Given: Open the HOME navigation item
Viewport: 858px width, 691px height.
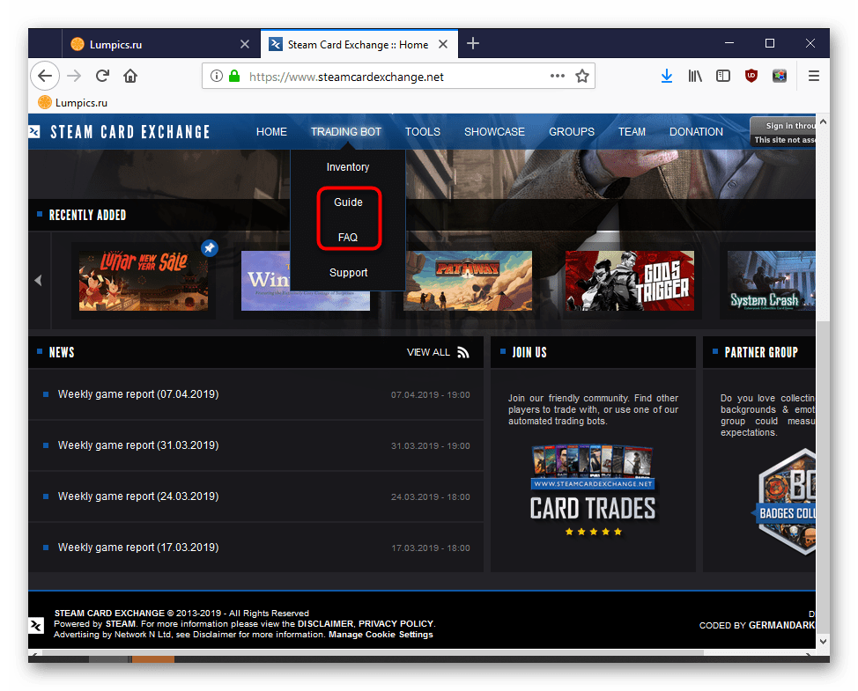Looking at the screenshot, I should point(271,132).
